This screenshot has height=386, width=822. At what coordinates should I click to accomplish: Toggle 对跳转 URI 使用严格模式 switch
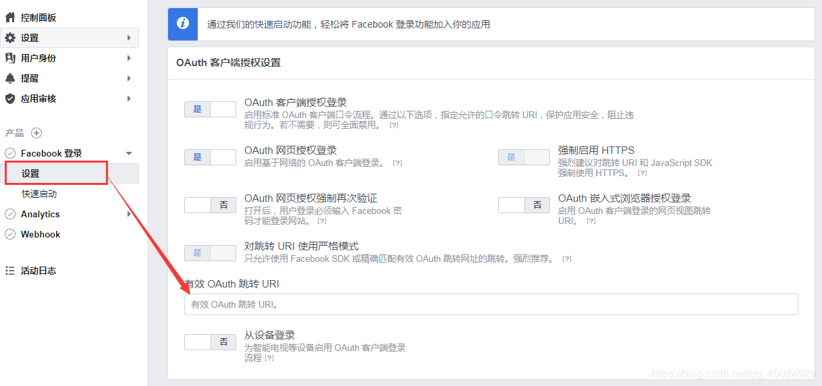(x=210, y=253)
